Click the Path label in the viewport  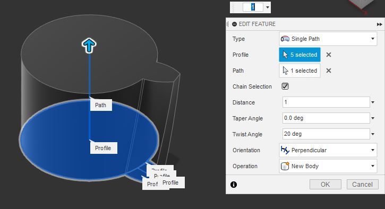[101, 105]
